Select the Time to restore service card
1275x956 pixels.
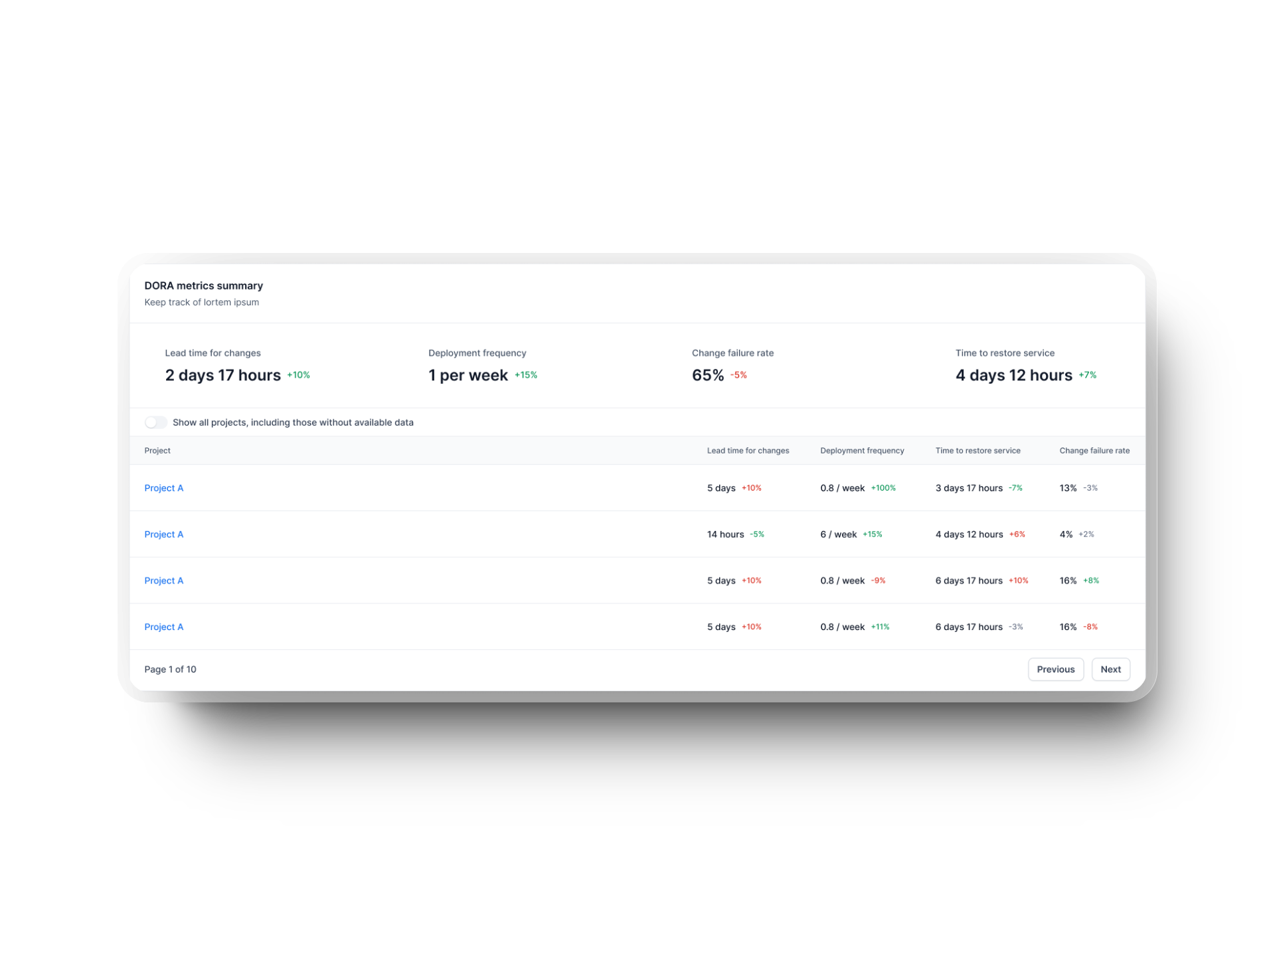[x=1013, y=365]
